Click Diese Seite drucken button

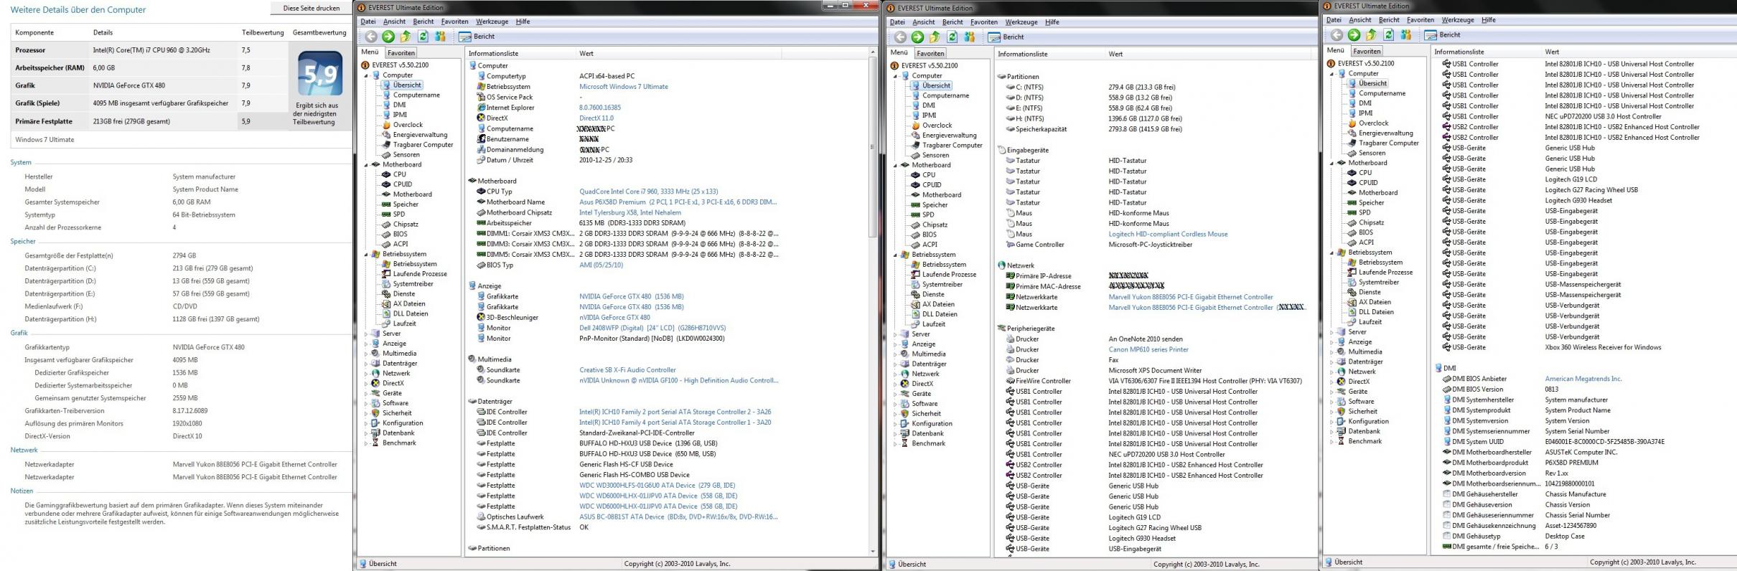(312, 8)
